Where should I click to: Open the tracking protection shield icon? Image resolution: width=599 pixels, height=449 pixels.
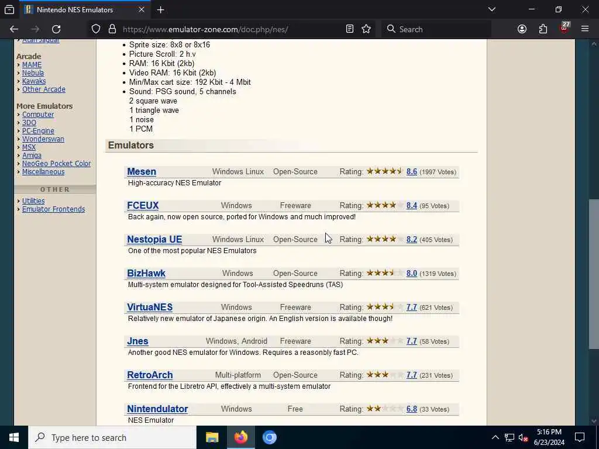96,29
